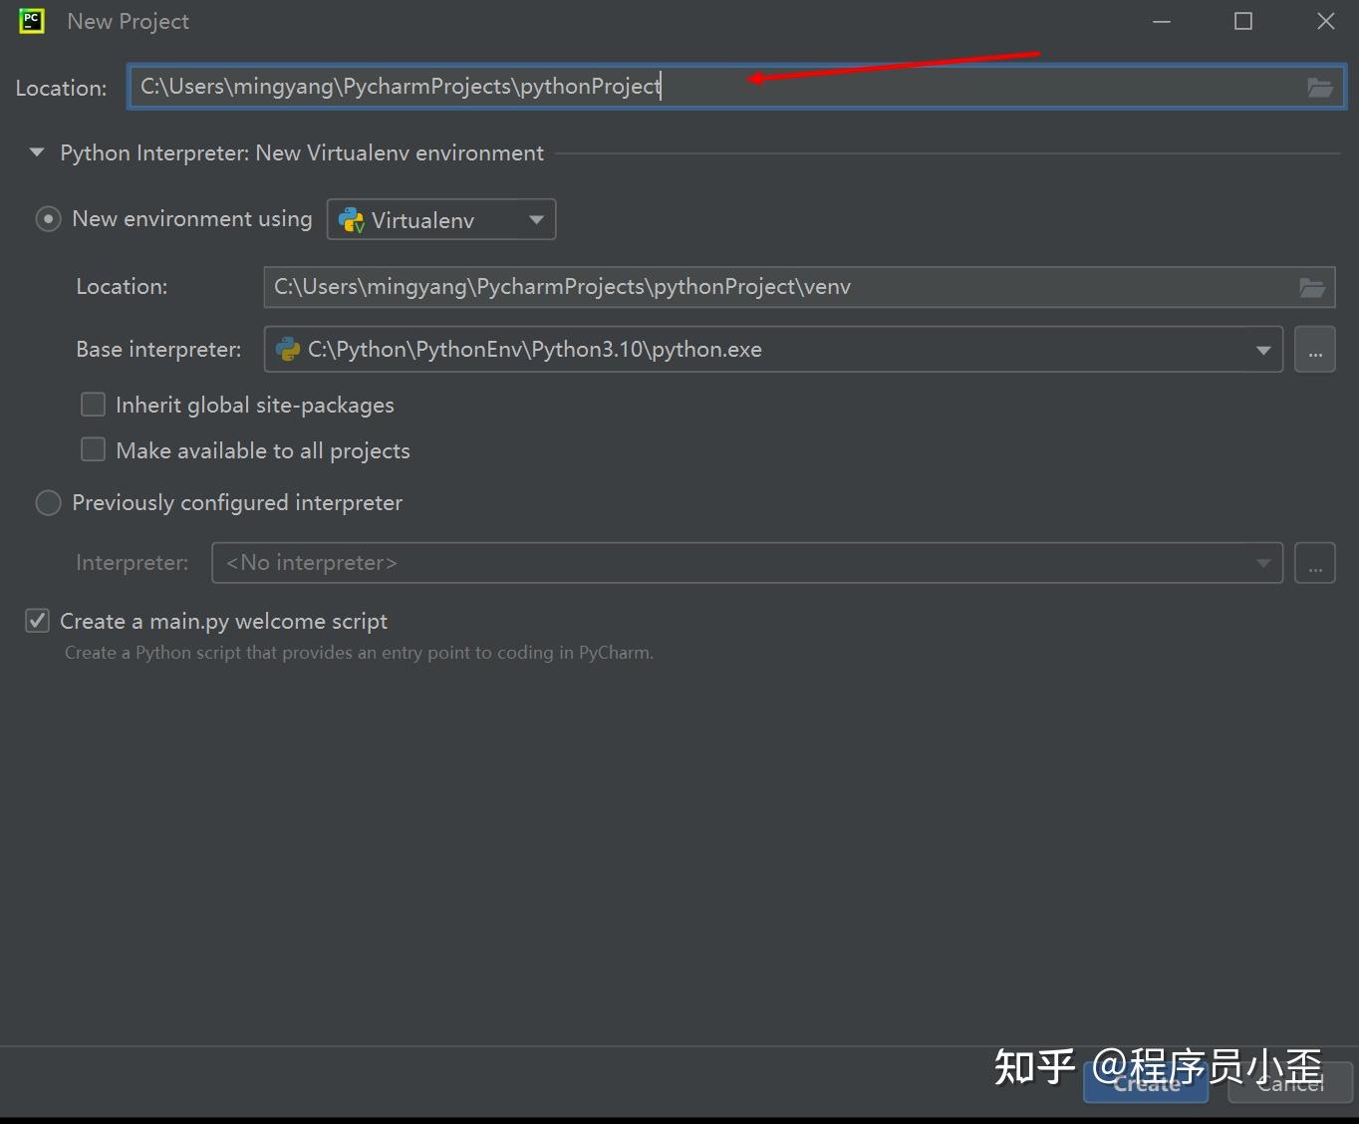The height and width of the screenshot is (1124, 1359).
Task: Open Base interpreter dropdown arrow
Action: [x=1263, y=350]
